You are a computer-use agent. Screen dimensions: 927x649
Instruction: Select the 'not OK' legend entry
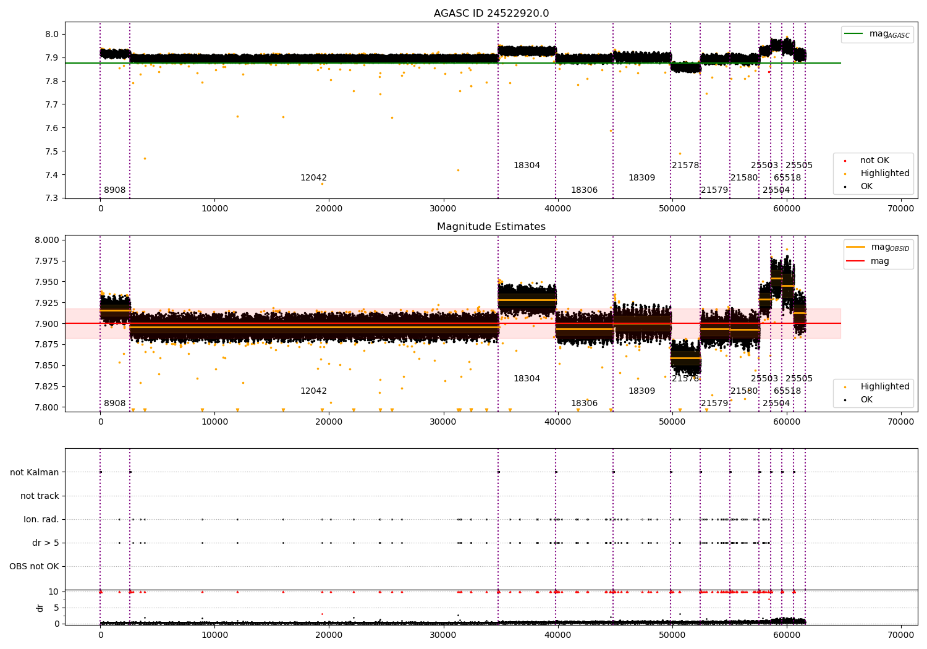click(874, 161)
